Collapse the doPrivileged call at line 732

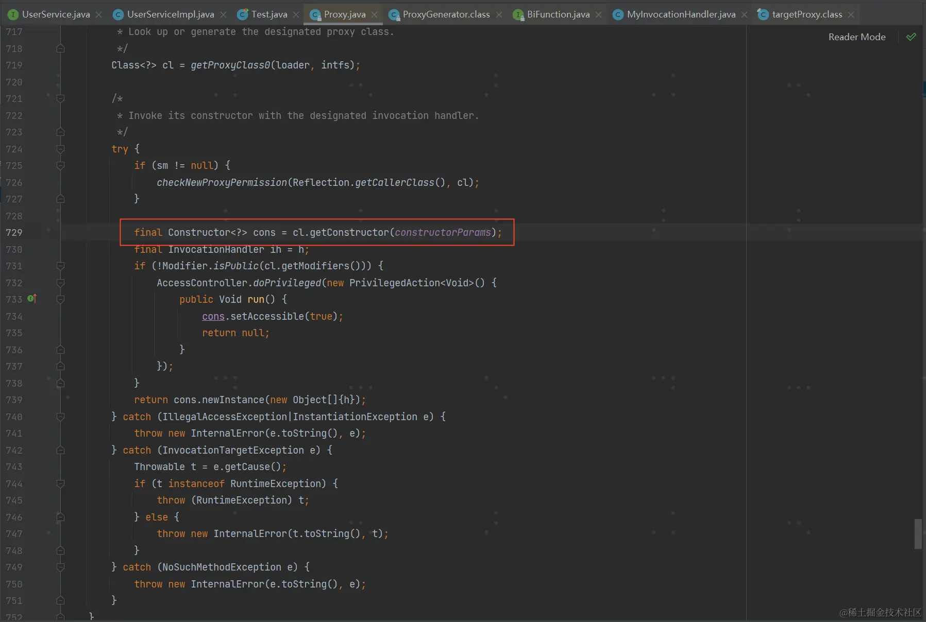(60, 283)
